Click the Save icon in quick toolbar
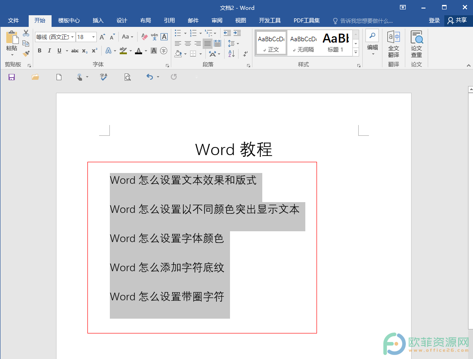The width and height of the screenshot is (473, 359). (12, 77)
